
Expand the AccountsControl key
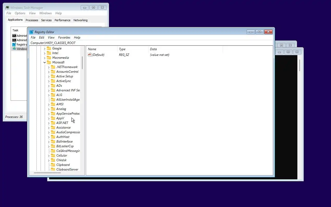click(x=49, y=72)
